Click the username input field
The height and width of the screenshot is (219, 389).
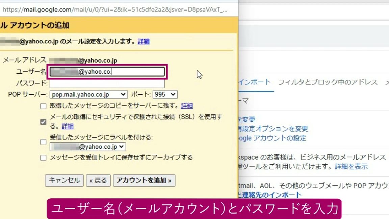coord(107,72)
